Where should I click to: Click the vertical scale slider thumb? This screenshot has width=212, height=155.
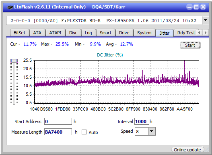pyautogui.click(x=14, y=61)
